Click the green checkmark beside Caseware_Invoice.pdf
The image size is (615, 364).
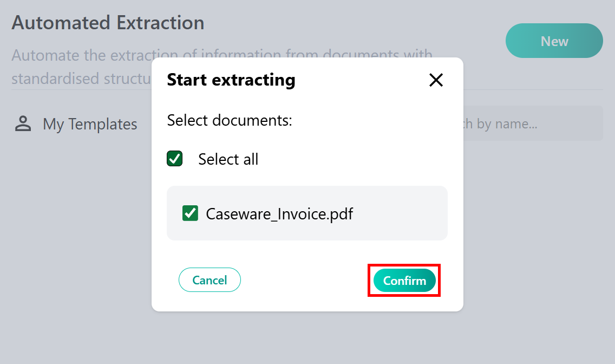pyautogui.click(x=190, y=213)
